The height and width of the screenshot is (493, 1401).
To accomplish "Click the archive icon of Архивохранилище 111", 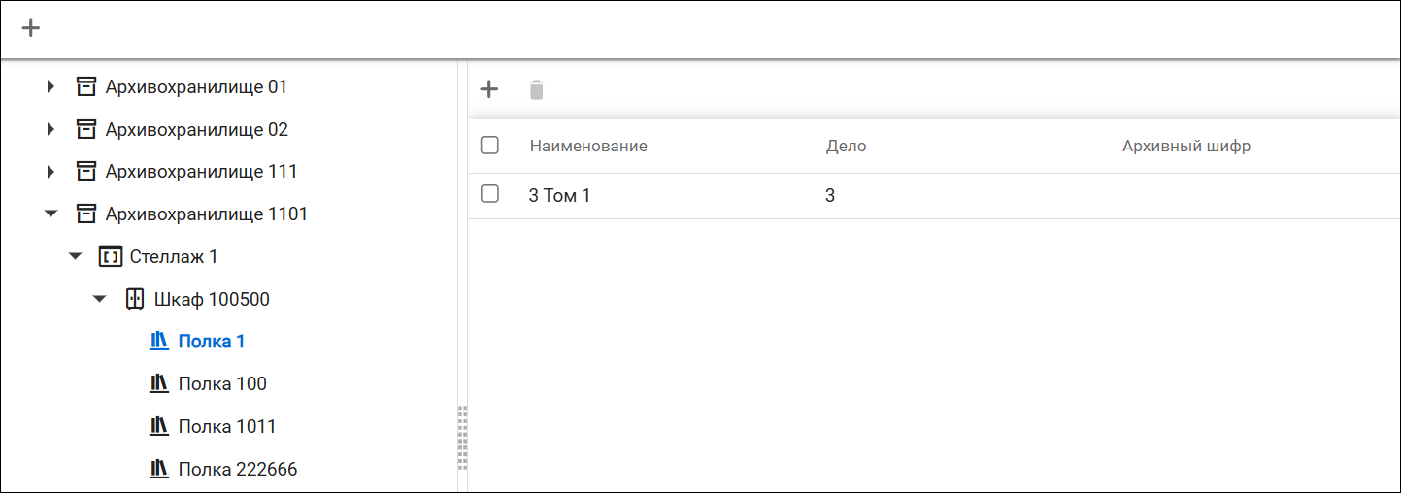I will (86, 171).
